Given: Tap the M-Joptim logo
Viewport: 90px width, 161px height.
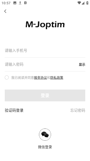Looking at the screenshot, I should click(x=45, y=25).
